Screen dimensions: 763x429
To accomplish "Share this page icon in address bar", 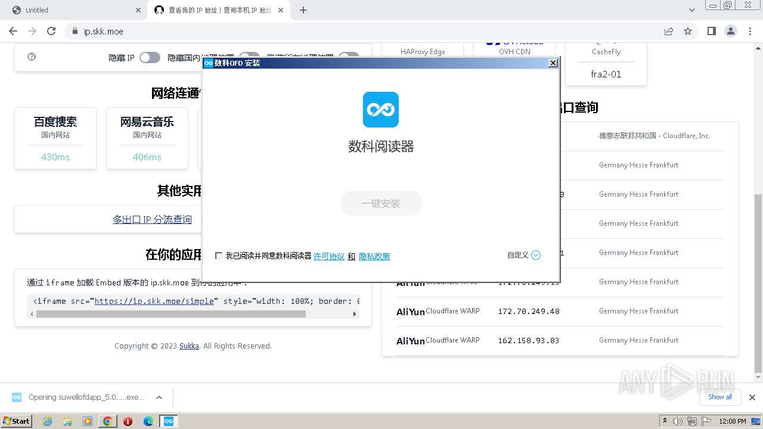I will tap(669, 31).
